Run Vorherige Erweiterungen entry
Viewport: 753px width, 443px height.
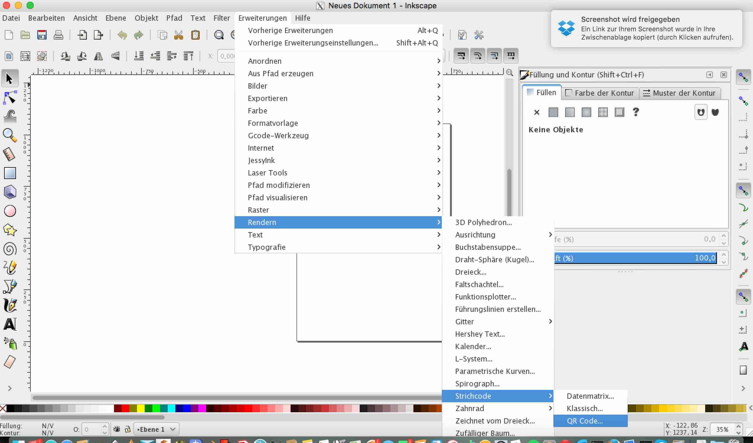[x=338, y=30]
